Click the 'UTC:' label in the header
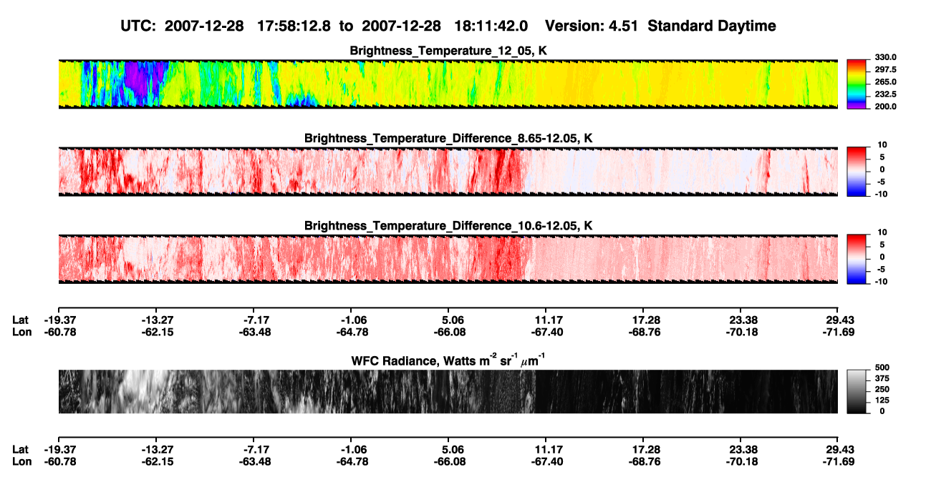Viewport: 931px width, 477px height. pyautogui.click(x=138, y=26)
